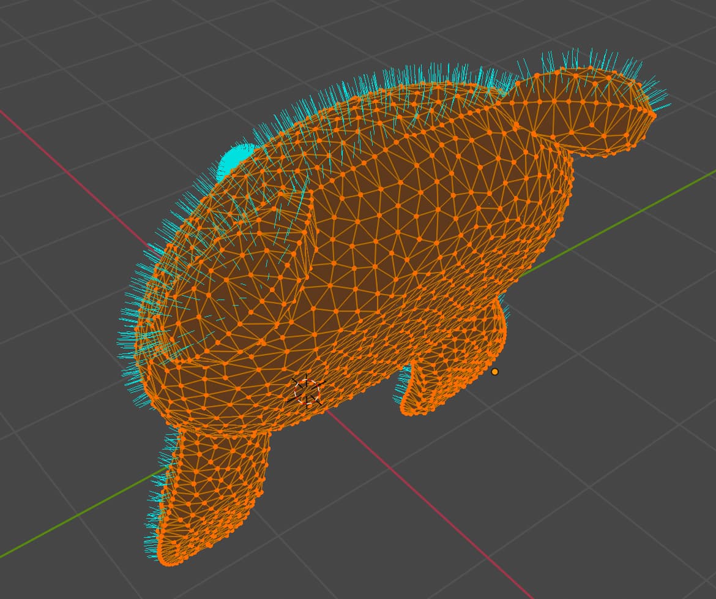The width and height of the screenshot is (716, 599).
Task: Select the orange object origin dot
Action: [495, 372]
